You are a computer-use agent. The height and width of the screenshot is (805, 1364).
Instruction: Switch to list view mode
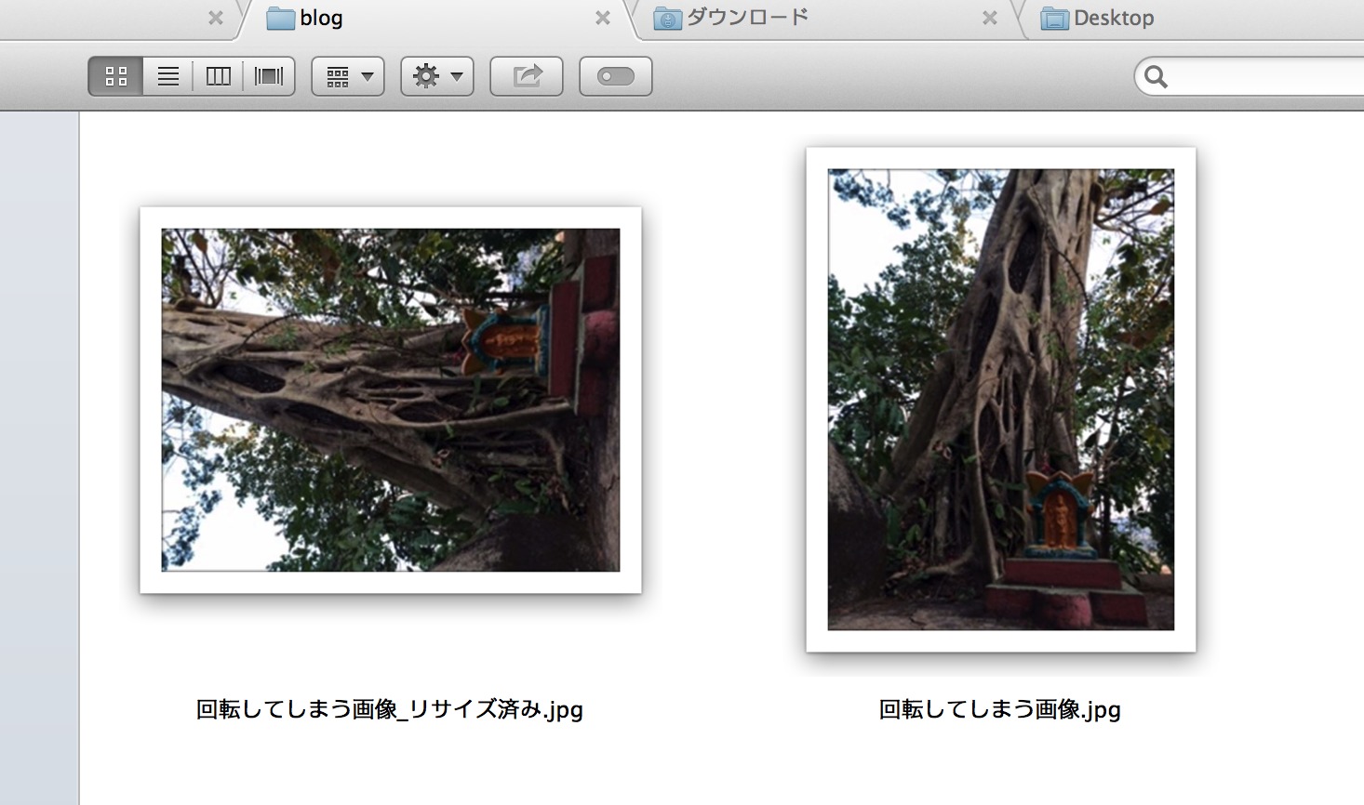[x=168, y=76]
